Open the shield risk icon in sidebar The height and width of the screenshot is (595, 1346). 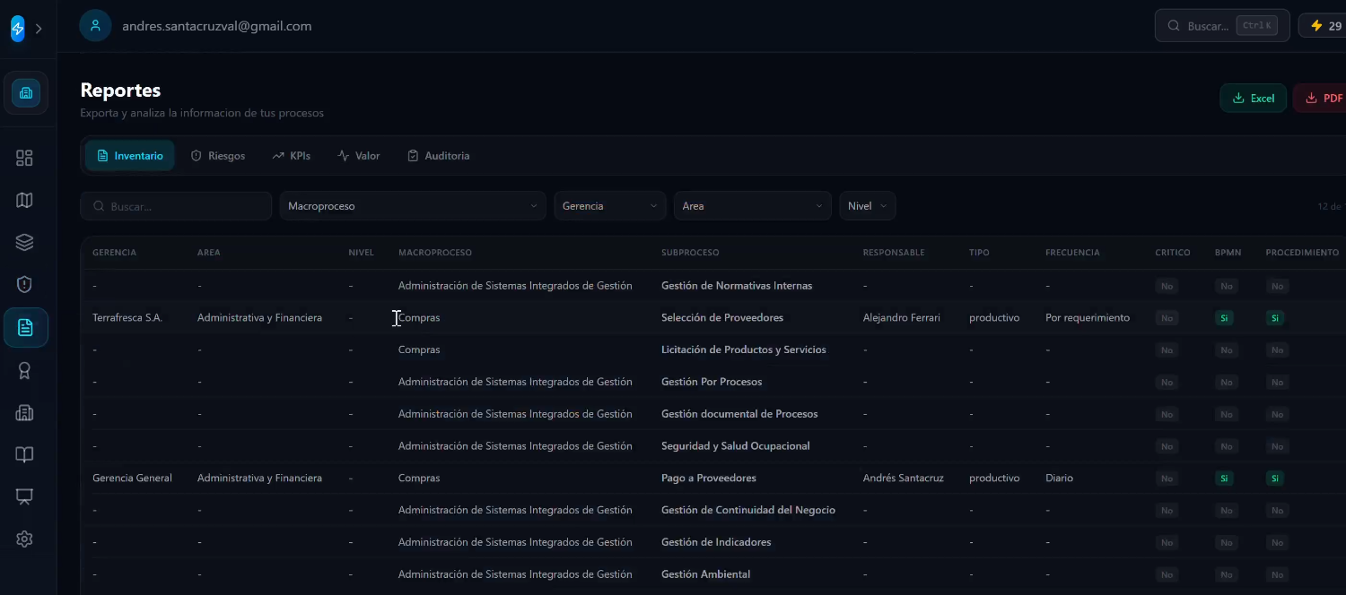pos(25,284)
